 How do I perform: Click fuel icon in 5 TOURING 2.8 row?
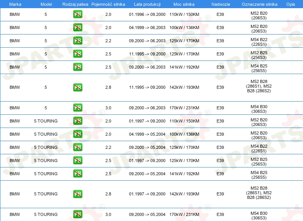coord(77,194)
